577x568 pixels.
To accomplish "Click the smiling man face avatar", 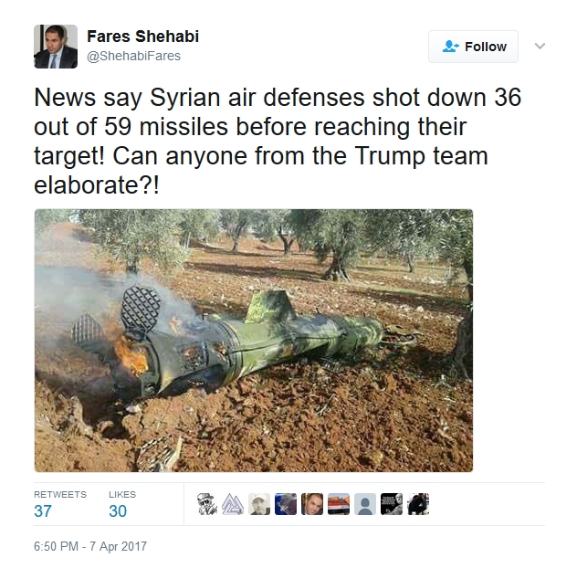I will (x=312, y=504).
